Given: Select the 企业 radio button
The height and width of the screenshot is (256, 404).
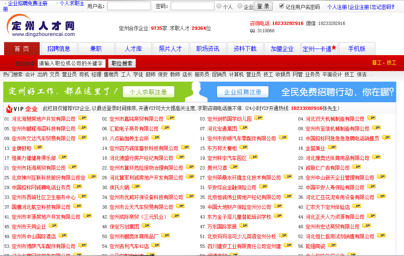Looking at the screenshot, I should [x=240, y=6].
